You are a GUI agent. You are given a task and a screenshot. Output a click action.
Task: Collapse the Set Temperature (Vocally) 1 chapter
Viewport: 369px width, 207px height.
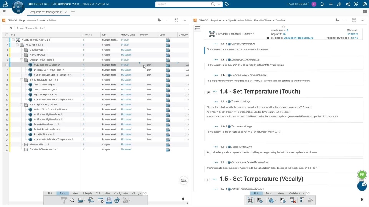(x=22, y=105)
